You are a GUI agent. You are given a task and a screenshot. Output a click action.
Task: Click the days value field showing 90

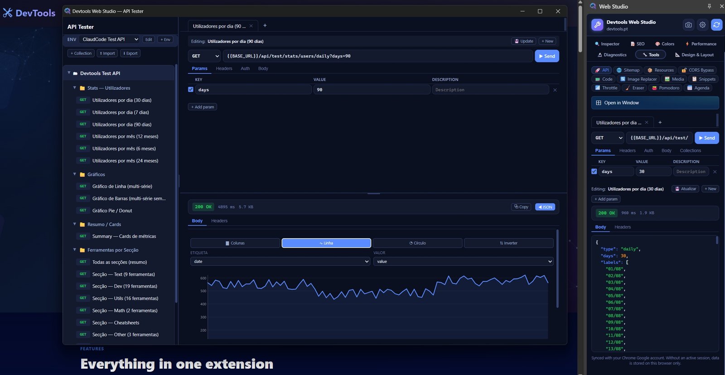click(372, 90)
